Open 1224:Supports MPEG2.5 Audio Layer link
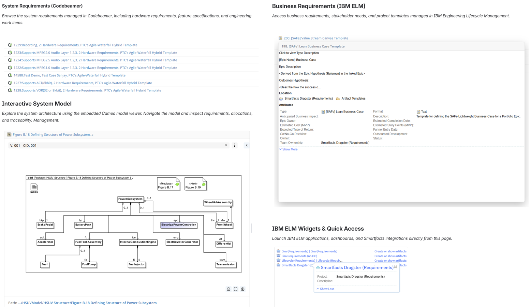The height and width of the screenshot is (307, 531). 95,60
